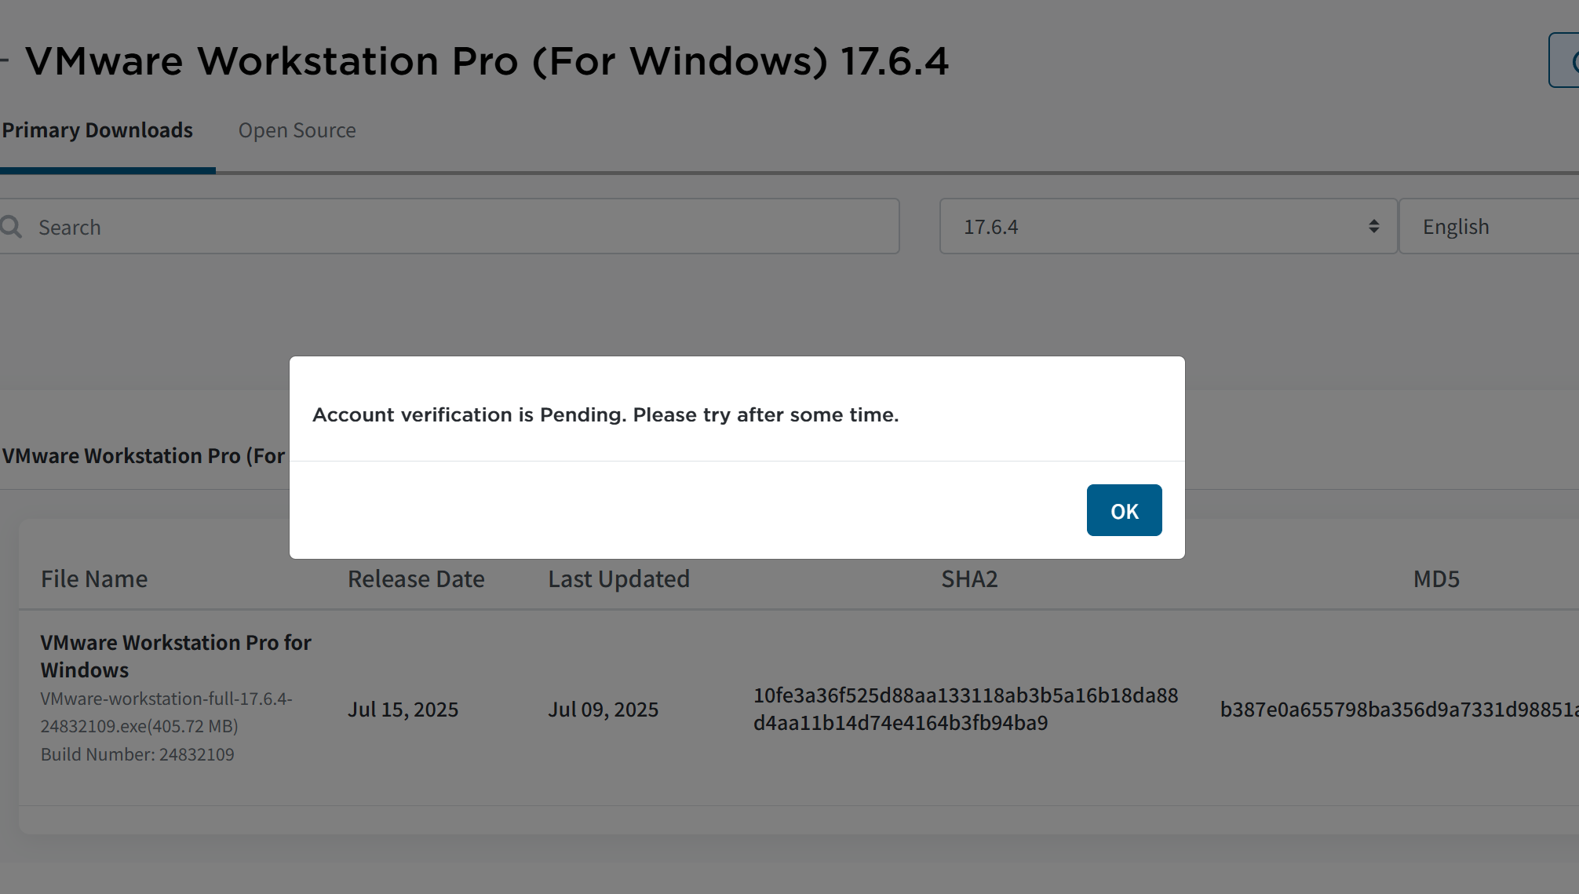Click the version dropdown arrows
Screen dimensions: 1579x894
click(1373, 226)
